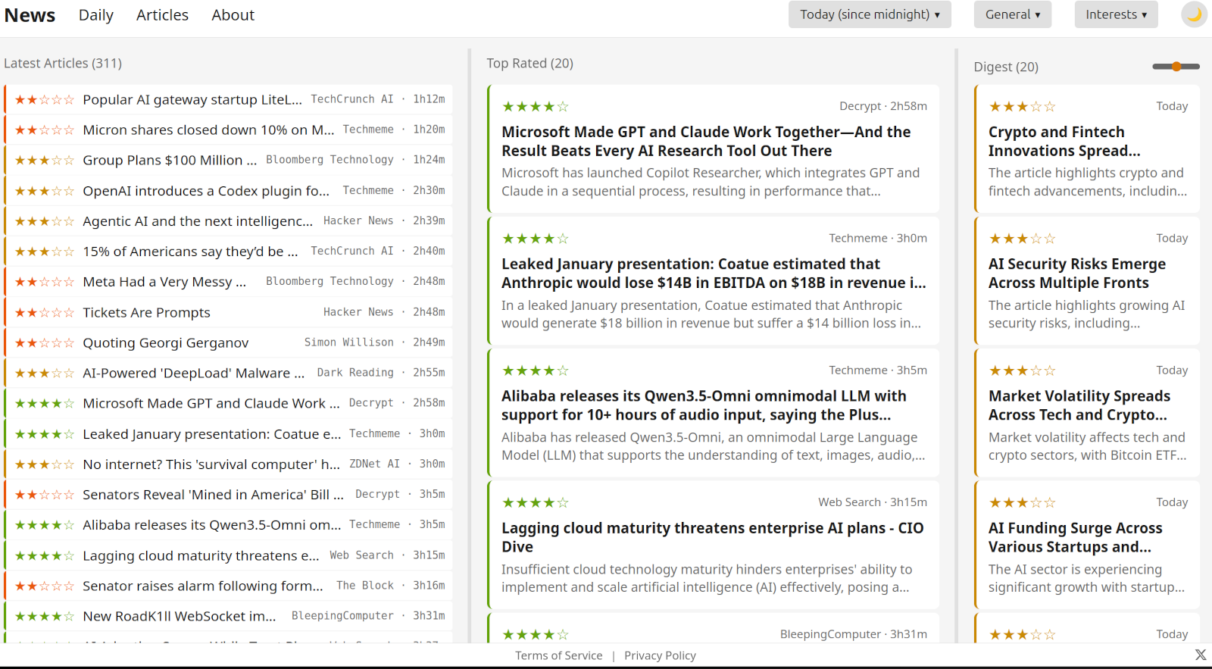Open the Interests dropdown

[1116, 14]
